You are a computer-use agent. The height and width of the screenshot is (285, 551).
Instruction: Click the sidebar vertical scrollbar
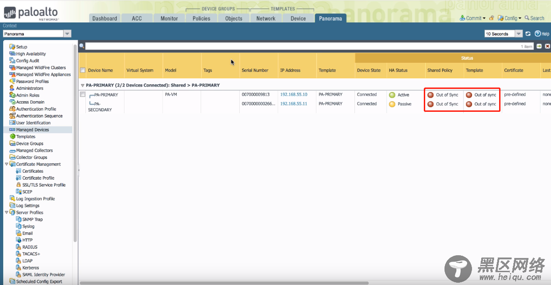click(75, 143)
